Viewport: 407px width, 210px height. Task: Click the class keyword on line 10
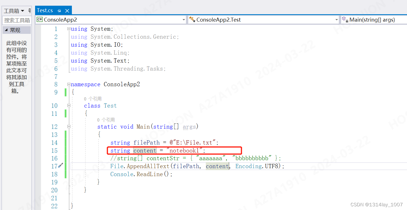[x=92, y=106]
